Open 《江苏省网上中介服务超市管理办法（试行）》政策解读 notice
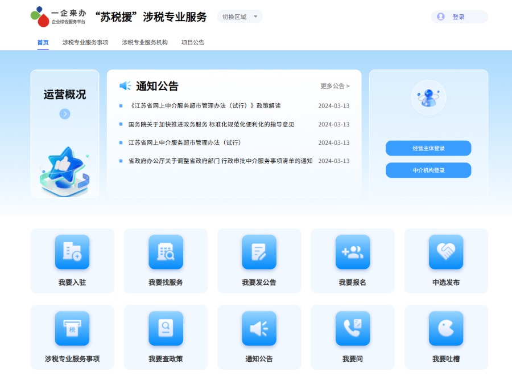The width and height of the screenshot is (512, 380). point(205,105)
